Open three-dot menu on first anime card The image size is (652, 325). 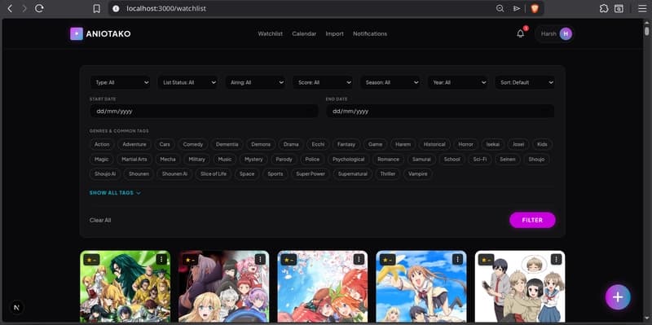pyautogui.click(x=161, y=259)
